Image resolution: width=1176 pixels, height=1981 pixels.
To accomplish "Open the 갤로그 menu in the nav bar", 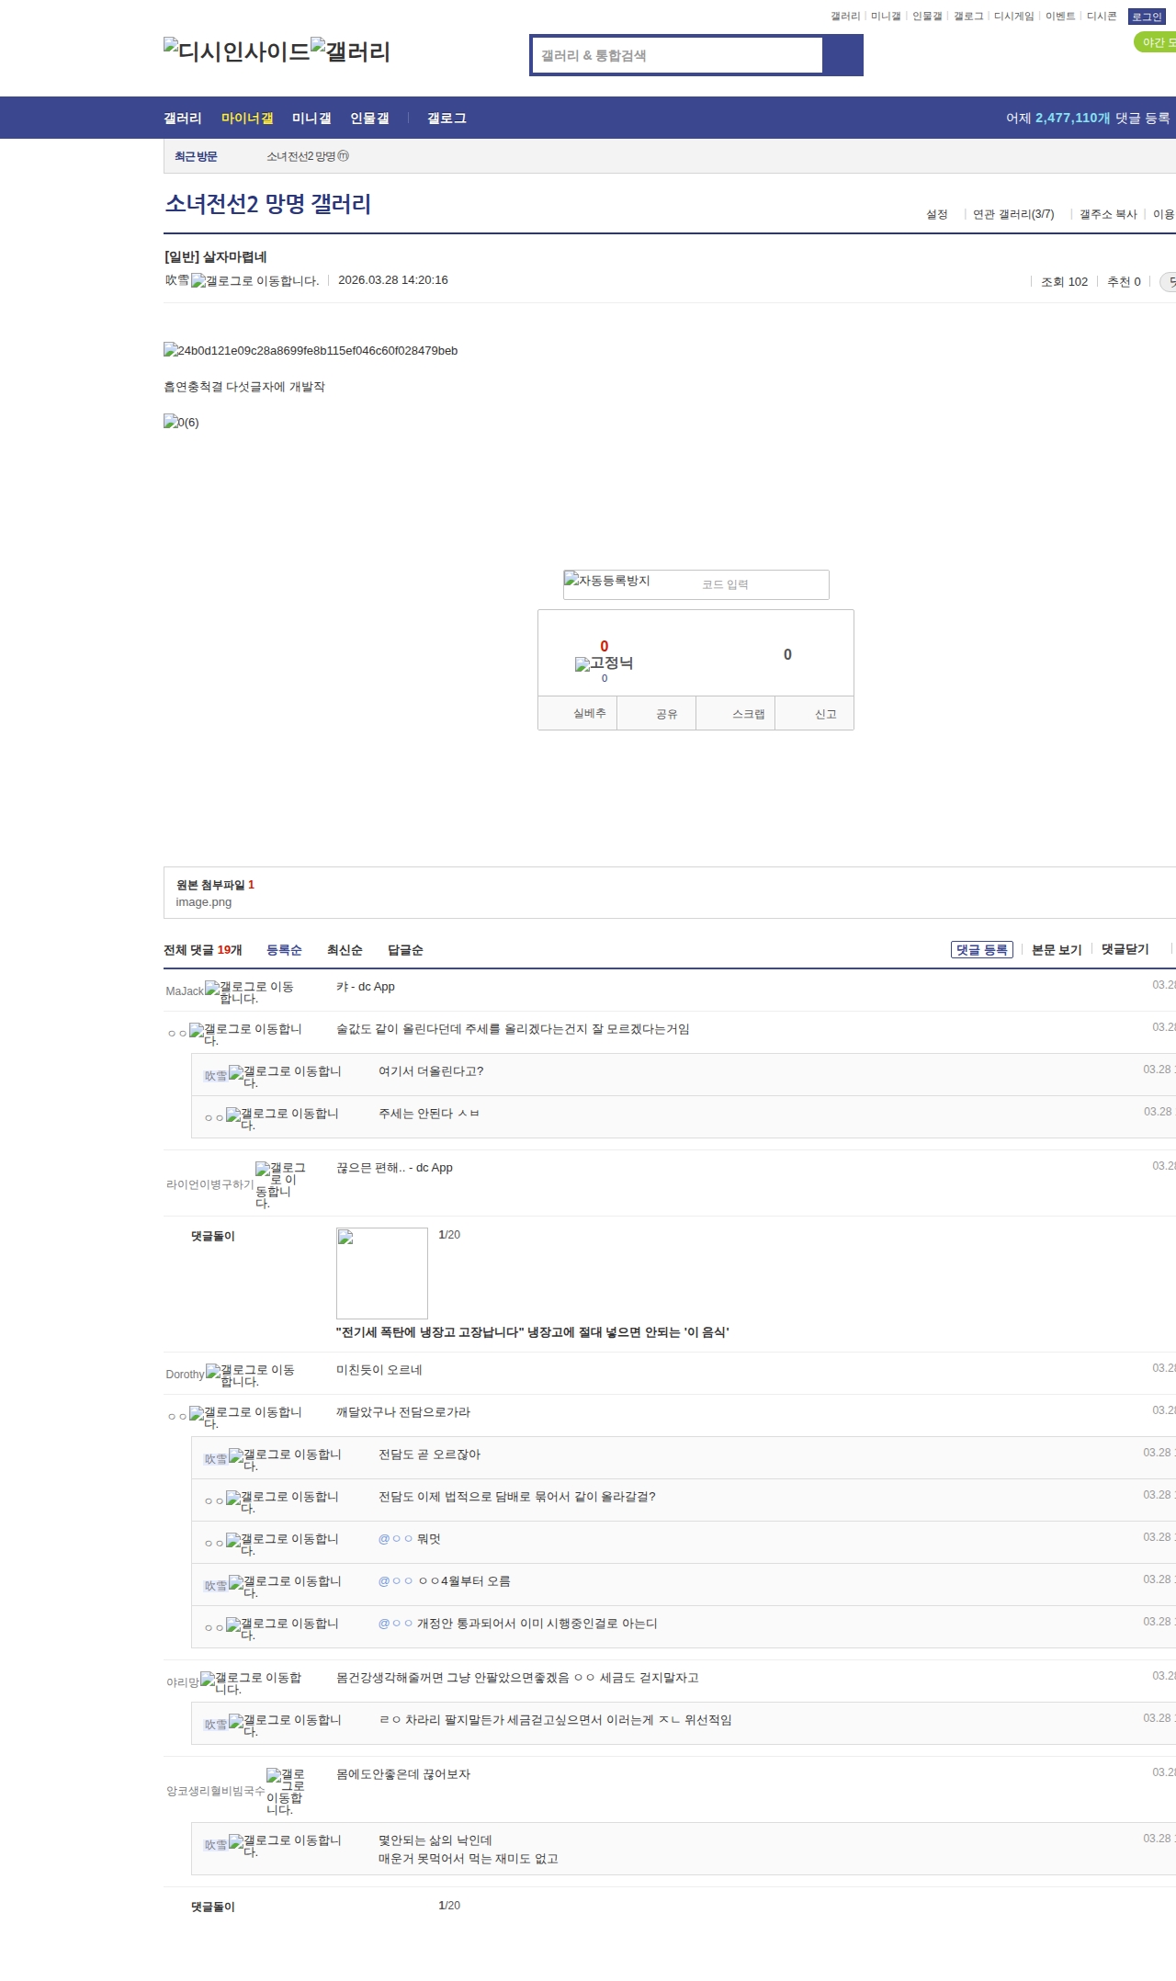I will pos(447,119).
